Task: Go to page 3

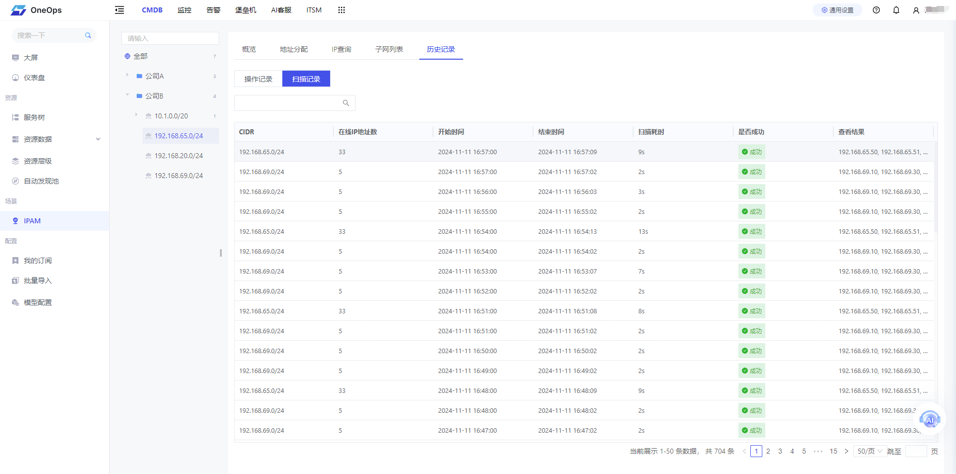Action: [780, 451]
